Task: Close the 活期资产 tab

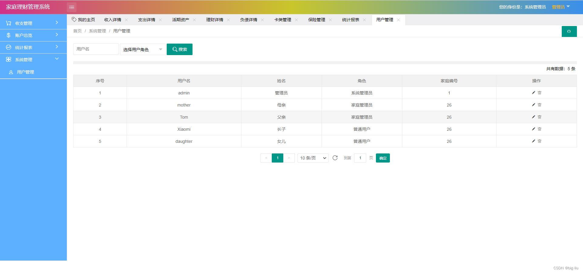Action: pyautogui.click(x=194, y=20)
